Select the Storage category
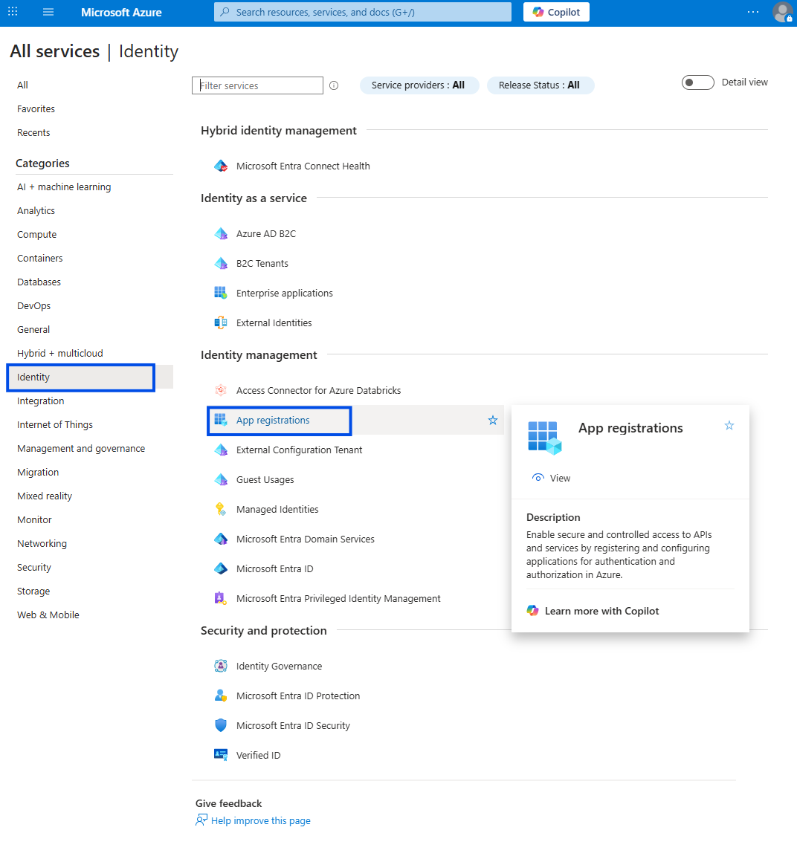This screenshot has height=859, width=797. (33, 591)
